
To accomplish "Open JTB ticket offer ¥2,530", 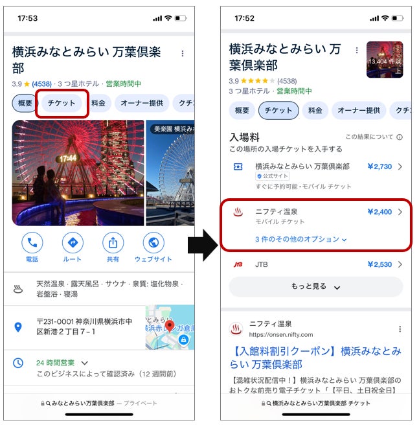I will click(316, 264).
